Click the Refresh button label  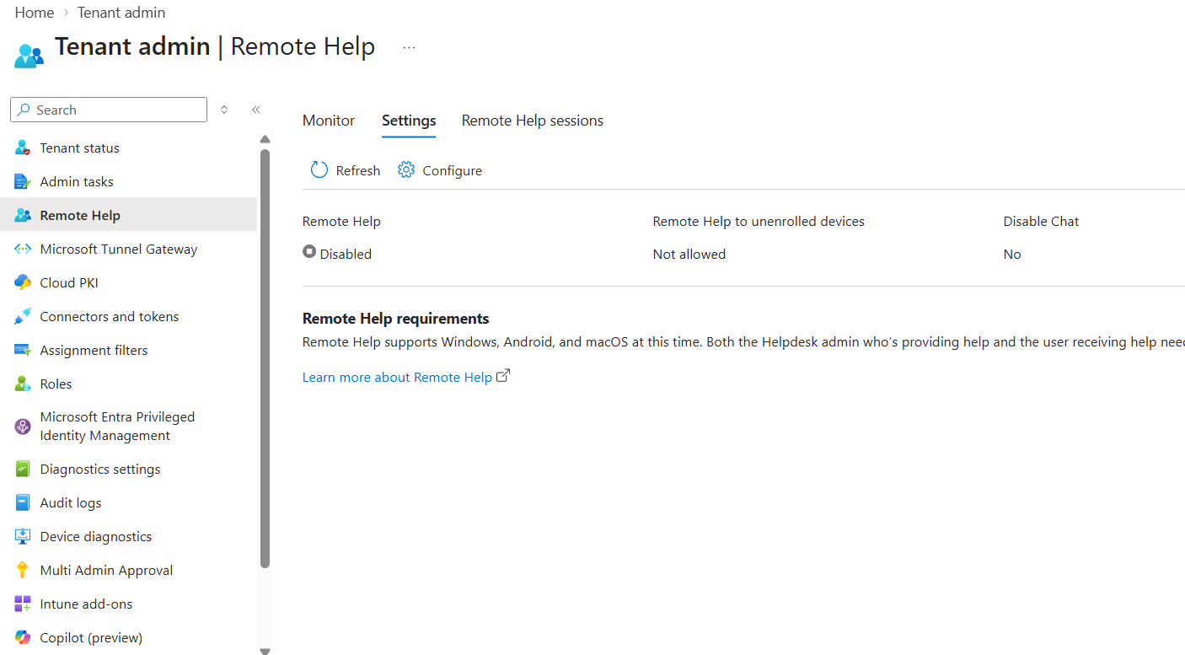358,170
